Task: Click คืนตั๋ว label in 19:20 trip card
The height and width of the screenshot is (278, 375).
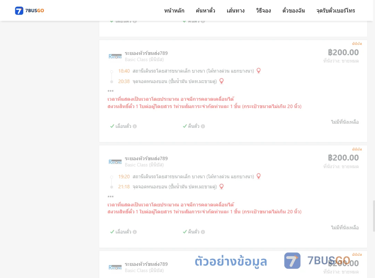Action: tap(194, 231)
